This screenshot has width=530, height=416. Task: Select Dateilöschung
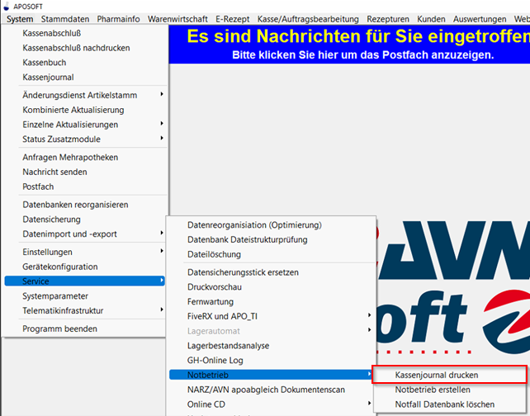coord(271,254)
